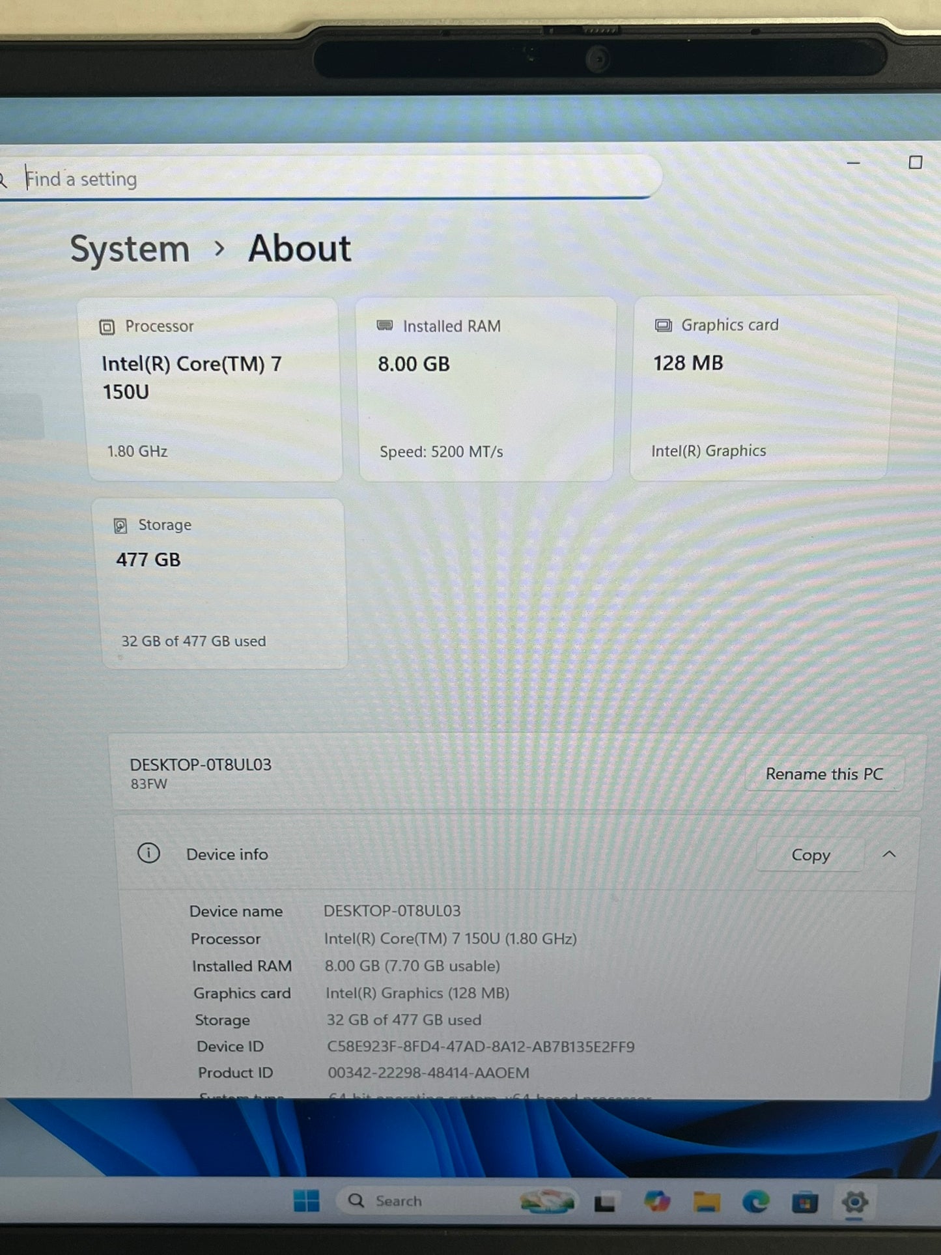Viewport: 941px width, 1255px height.
Task: Open Task View from taskbar
Action: (605, 1202)
